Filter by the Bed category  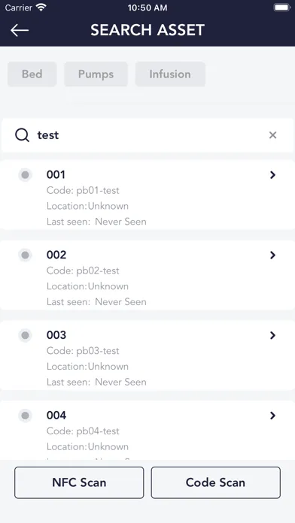(32, 74)
